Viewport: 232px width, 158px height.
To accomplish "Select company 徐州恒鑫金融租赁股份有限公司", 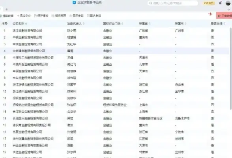I will pos(33,139).
